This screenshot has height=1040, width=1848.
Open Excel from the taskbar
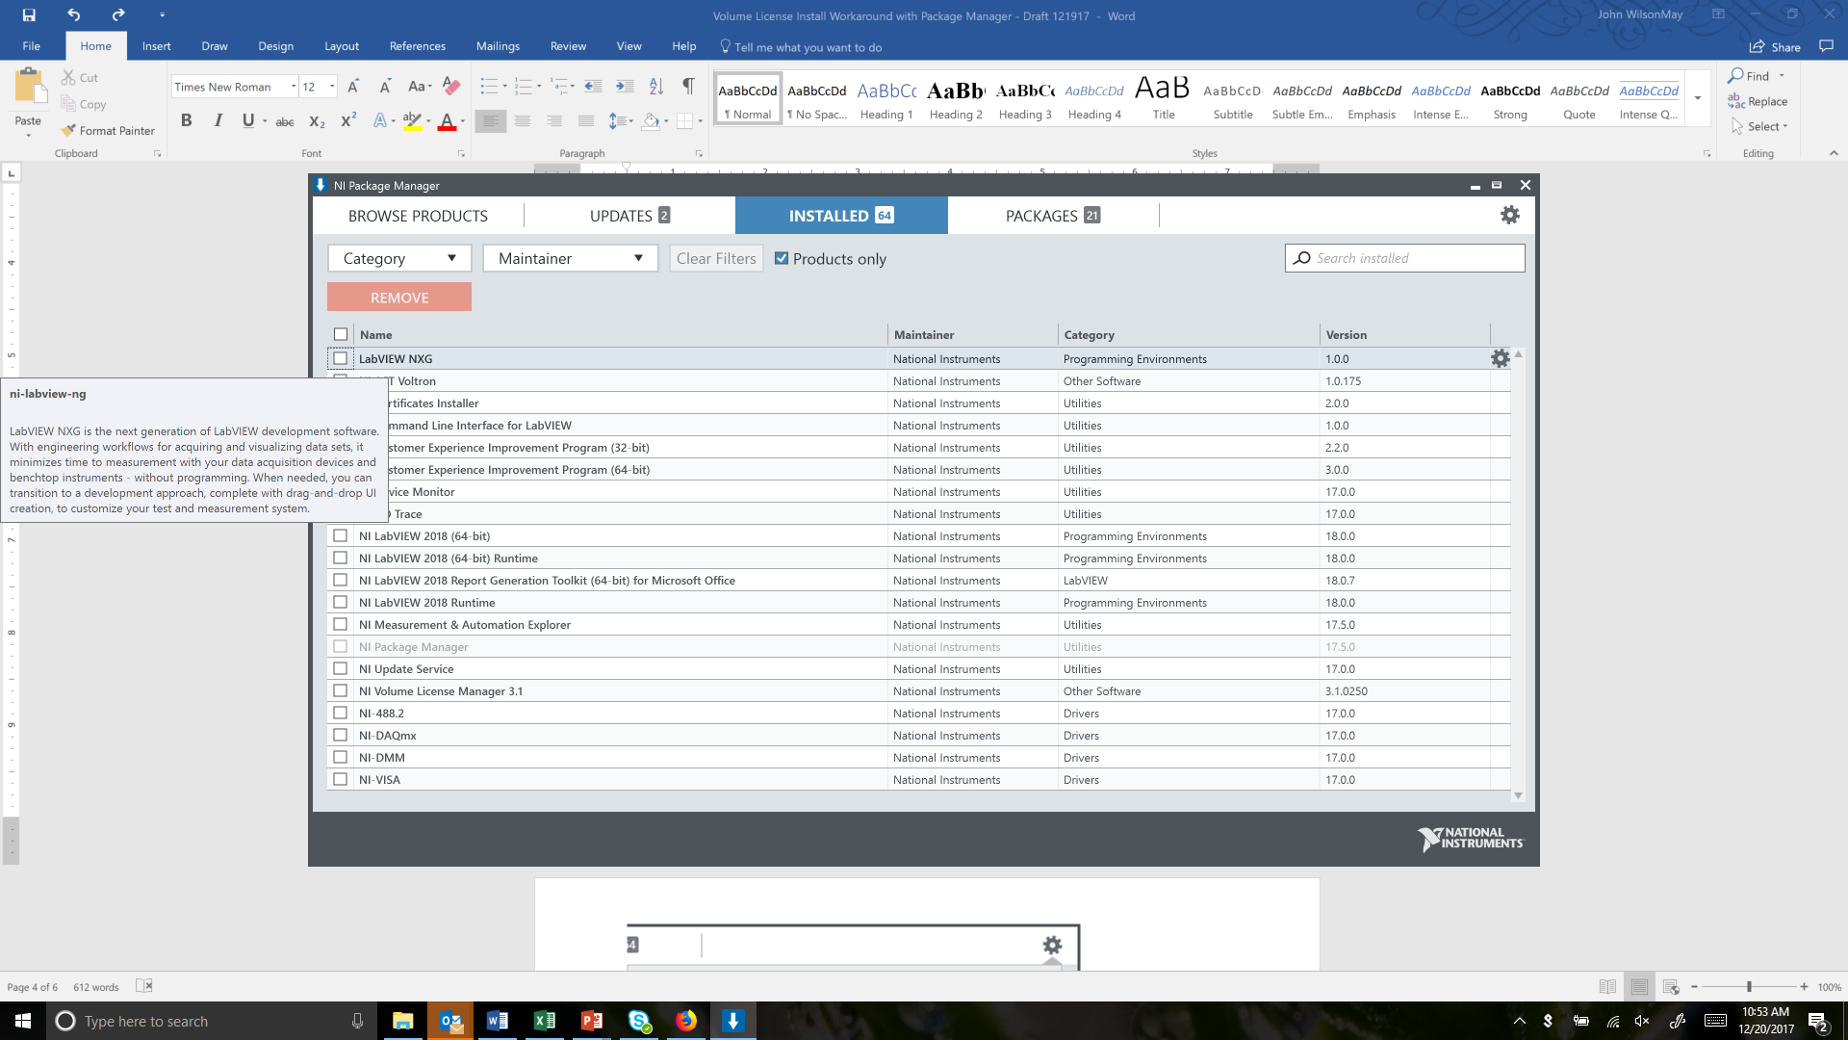pyautogui.click(x=544, y=1021)
